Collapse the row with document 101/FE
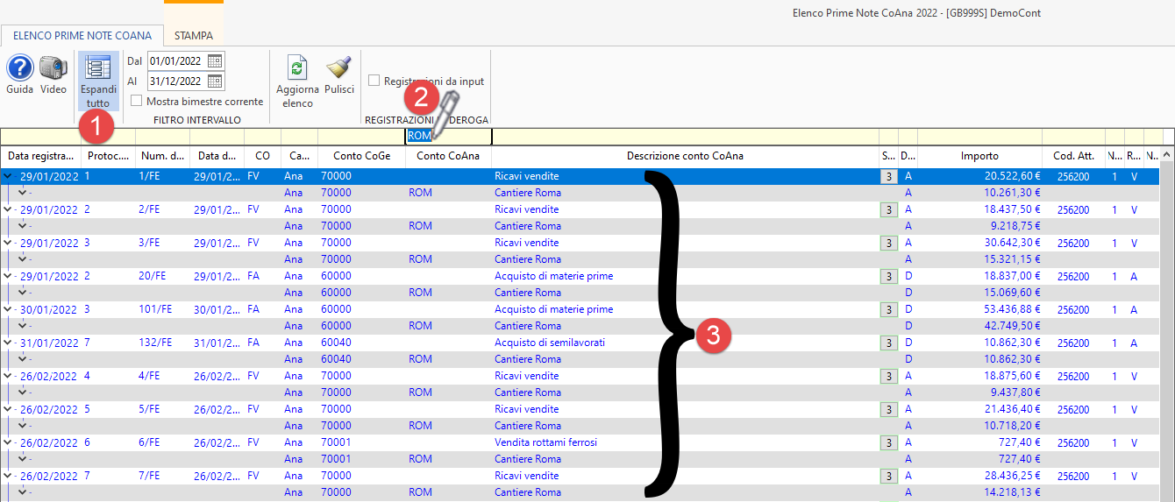 click(8, 309)
